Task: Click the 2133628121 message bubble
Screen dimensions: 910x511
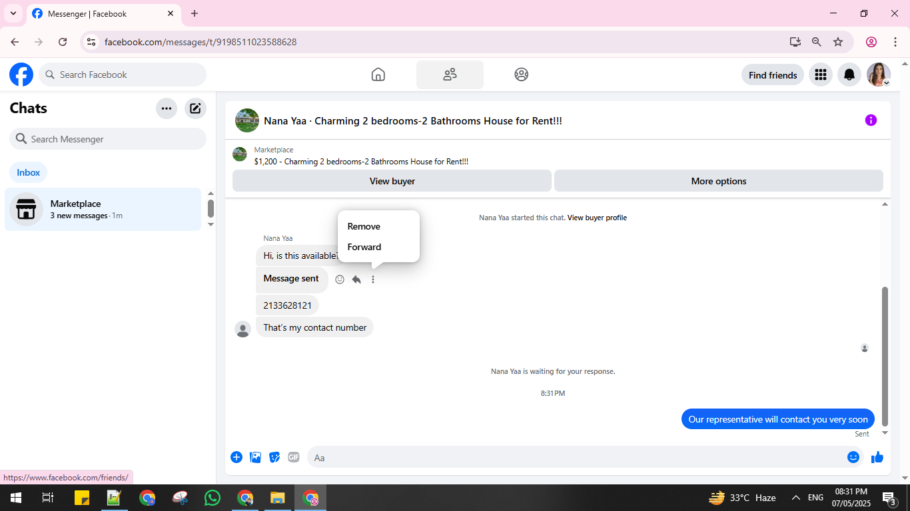Action: point(287,305)
